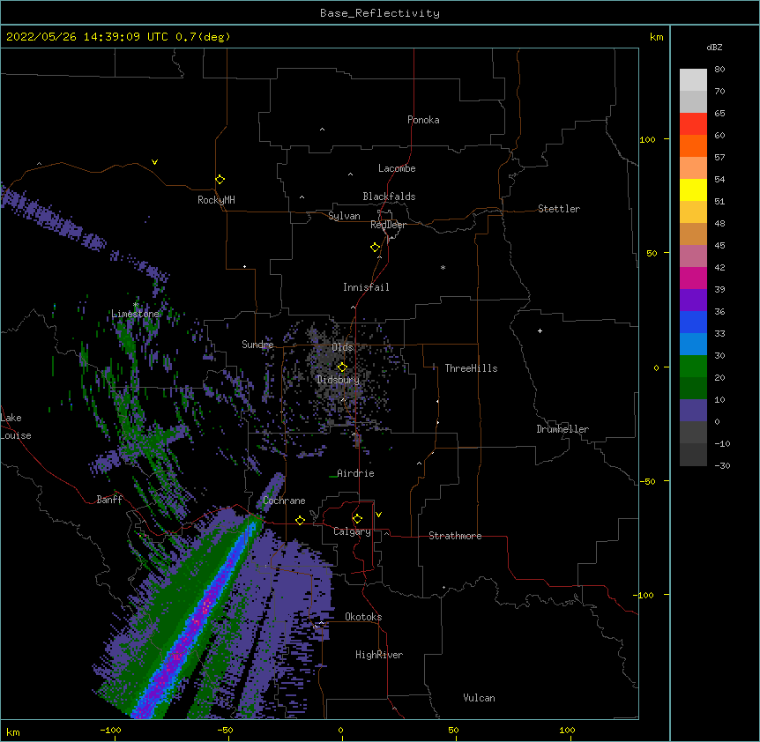Click the Cochrane city label

(284, 501)
